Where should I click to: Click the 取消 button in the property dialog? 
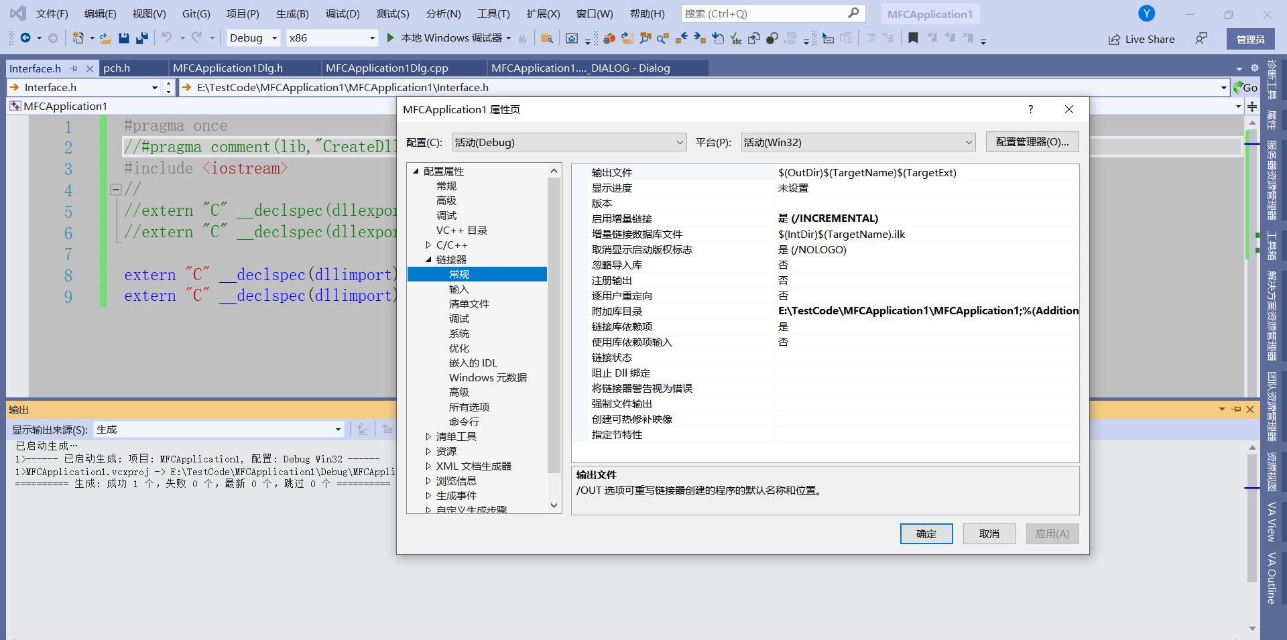pos(989,533)
